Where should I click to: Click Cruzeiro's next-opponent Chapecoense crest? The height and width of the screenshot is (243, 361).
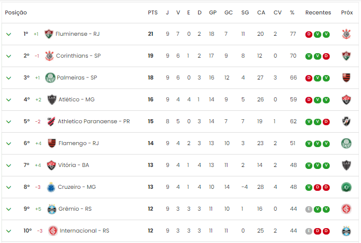coord(346,187)
